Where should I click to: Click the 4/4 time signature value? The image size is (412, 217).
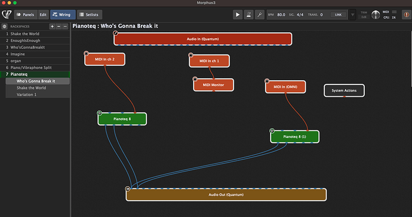(x=300, y=15)
